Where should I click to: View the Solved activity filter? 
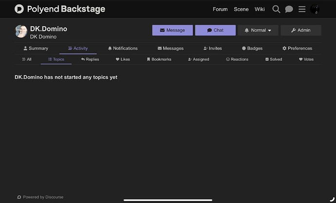tap(274, 59)
